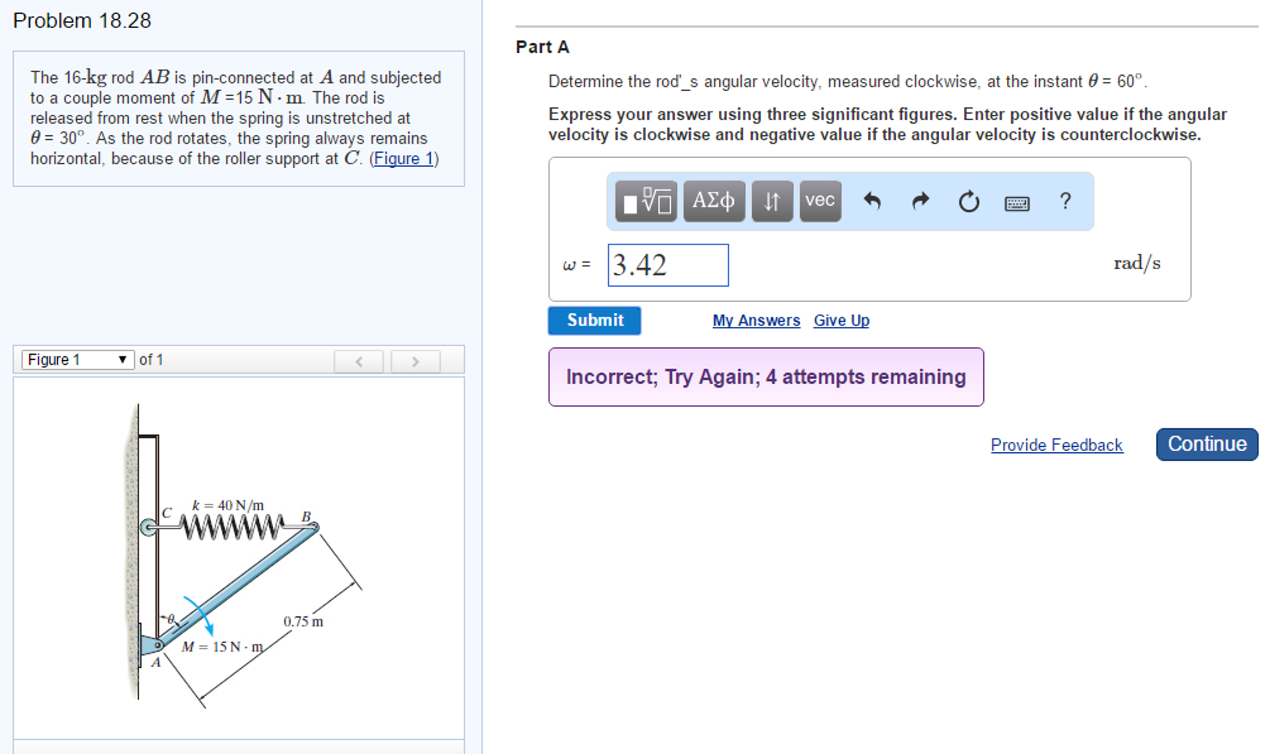Viewport: 1270px width, 754px height.
Task: Submit the angular velocity answer
Action: pos(594,320)
